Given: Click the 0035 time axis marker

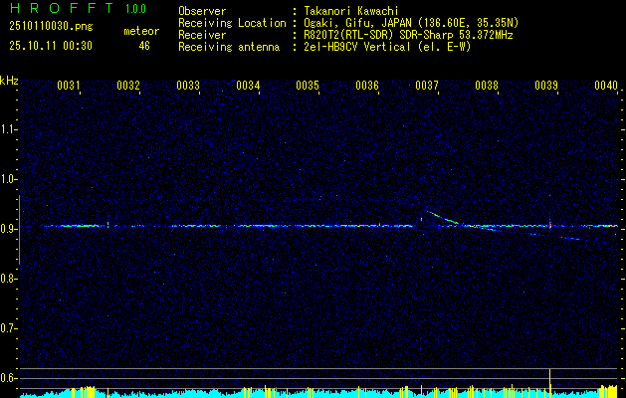Looking at the screenshot, I should pyautogui.click(x=308, y=86).
